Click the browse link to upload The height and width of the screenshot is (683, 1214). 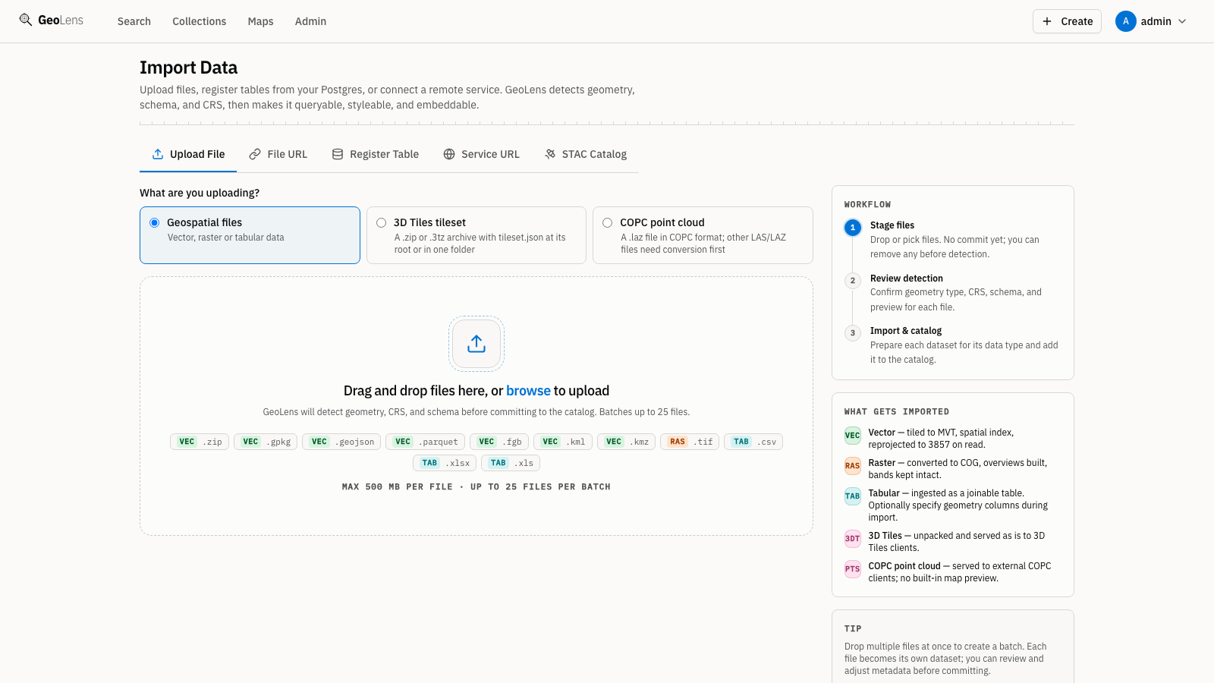(x=528, y=391)
